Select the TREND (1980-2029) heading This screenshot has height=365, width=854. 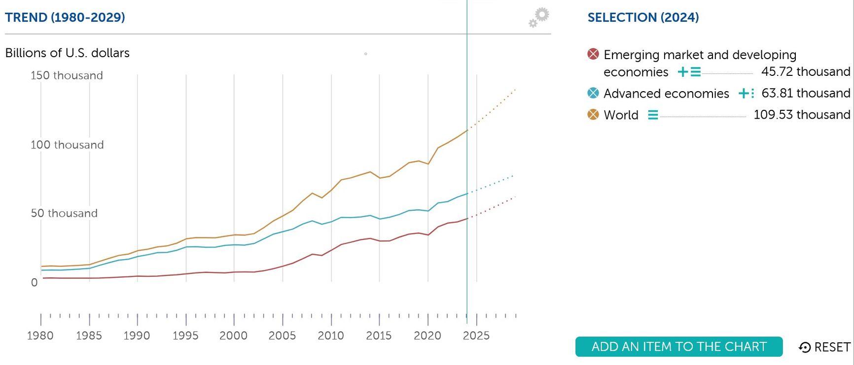pyautogui.click(x=65, y=17)
